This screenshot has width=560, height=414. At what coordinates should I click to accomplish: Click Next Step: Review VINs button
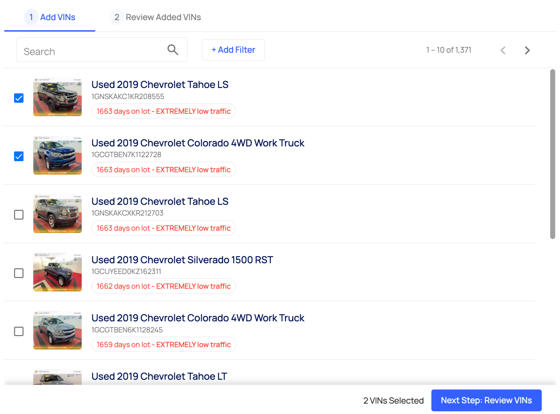[x=486, y=400]
